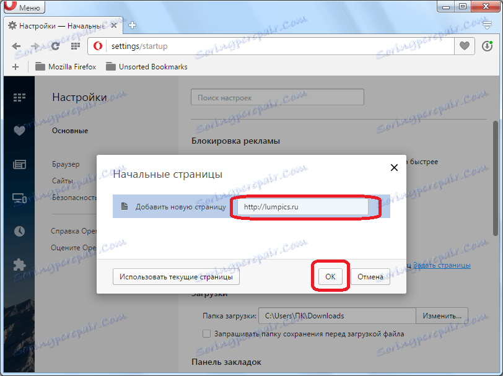This screenshot has height=376, width=503.
Task: Confirm with the OK button
Action: 330,276
